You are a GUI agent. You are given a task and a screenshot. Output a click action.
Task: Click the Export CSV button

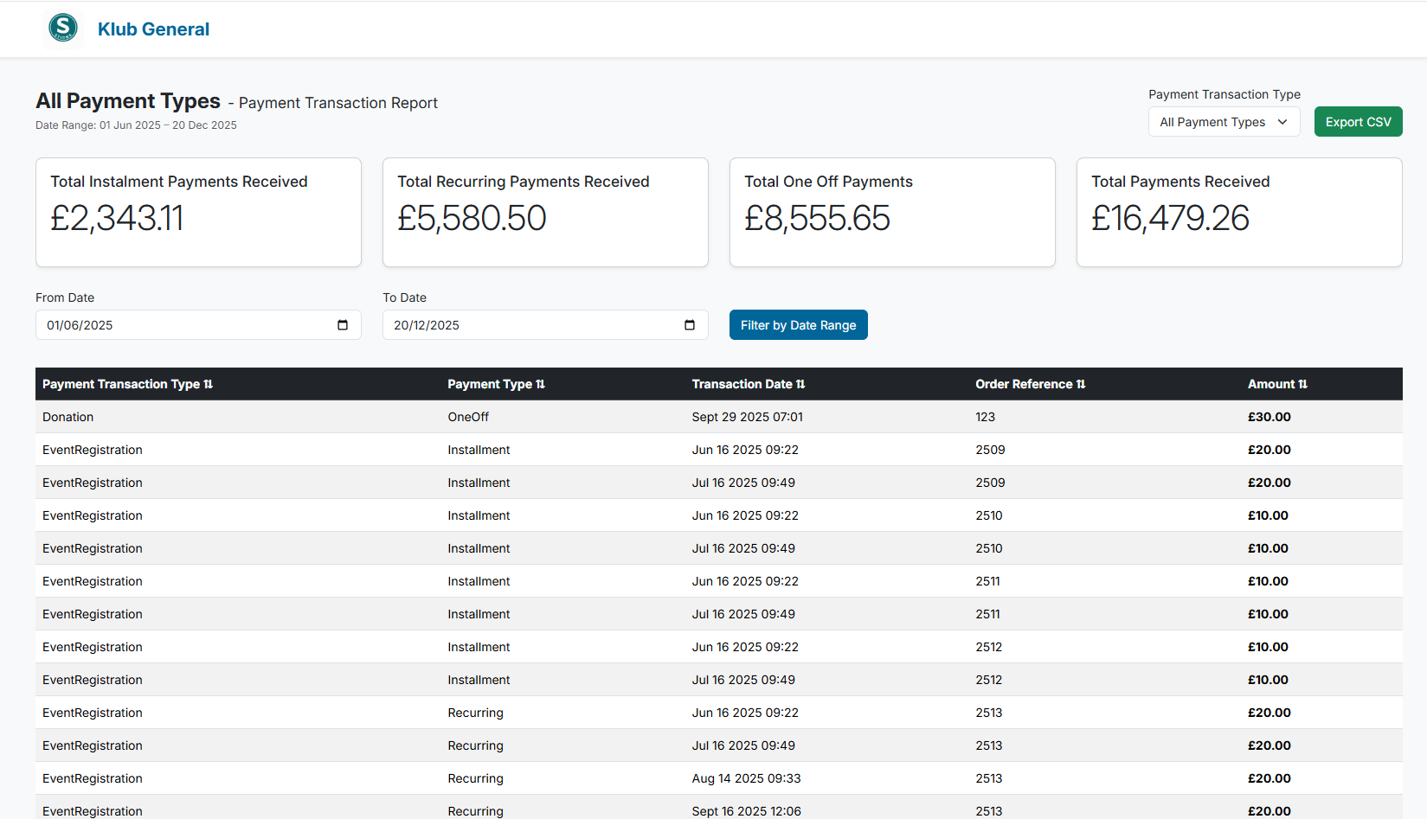point(1358,121)
